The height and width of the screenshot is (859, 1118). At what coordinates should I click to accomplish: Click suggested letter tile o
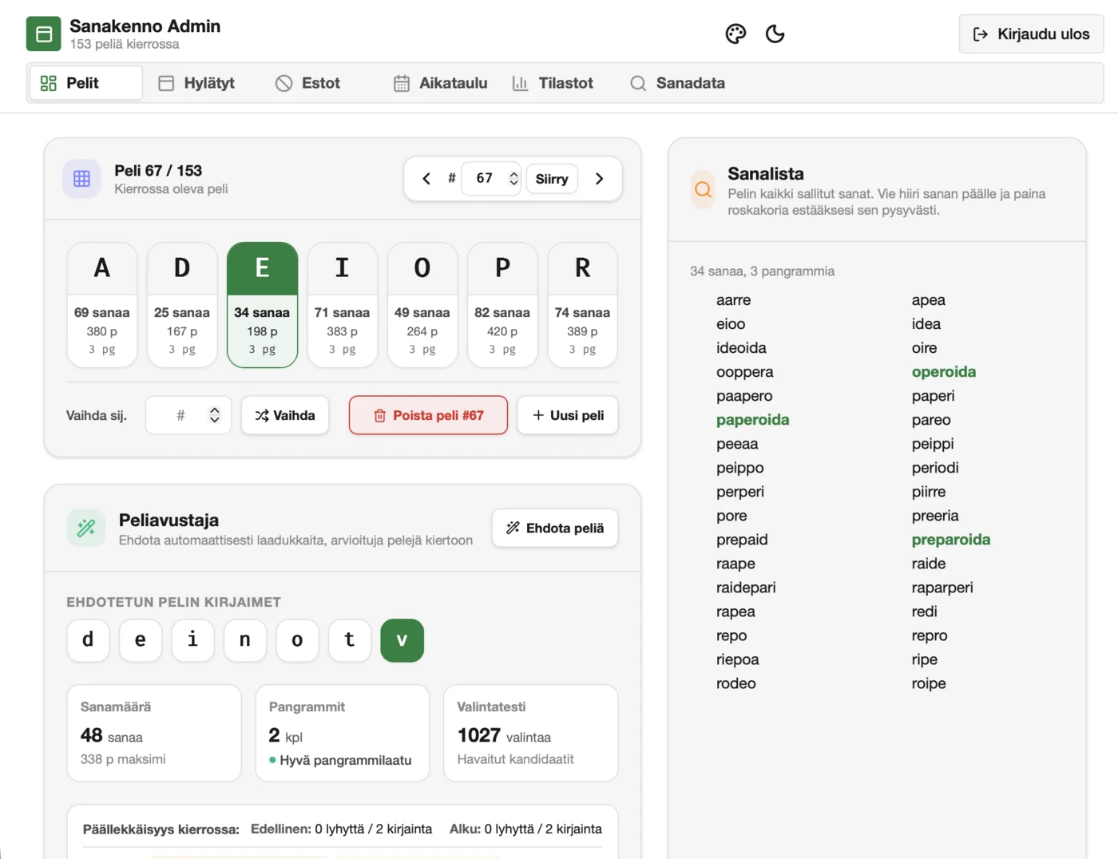pyautogui.click(x=297, y=640)
